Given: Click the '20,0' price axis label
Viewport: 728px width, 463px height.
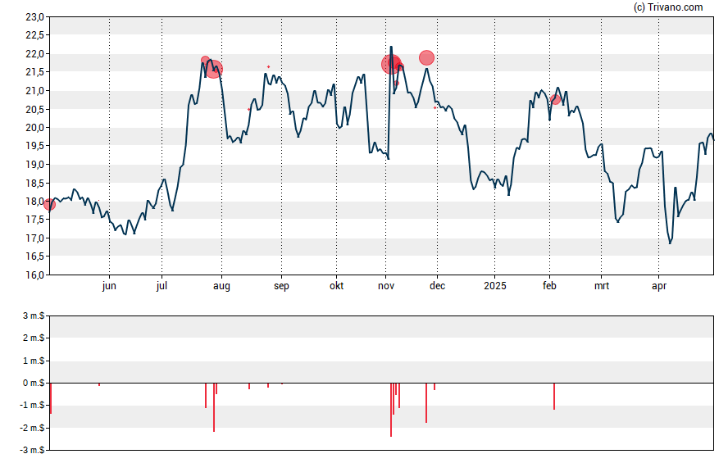Looking at the screenshot, I should pos(34,128).
